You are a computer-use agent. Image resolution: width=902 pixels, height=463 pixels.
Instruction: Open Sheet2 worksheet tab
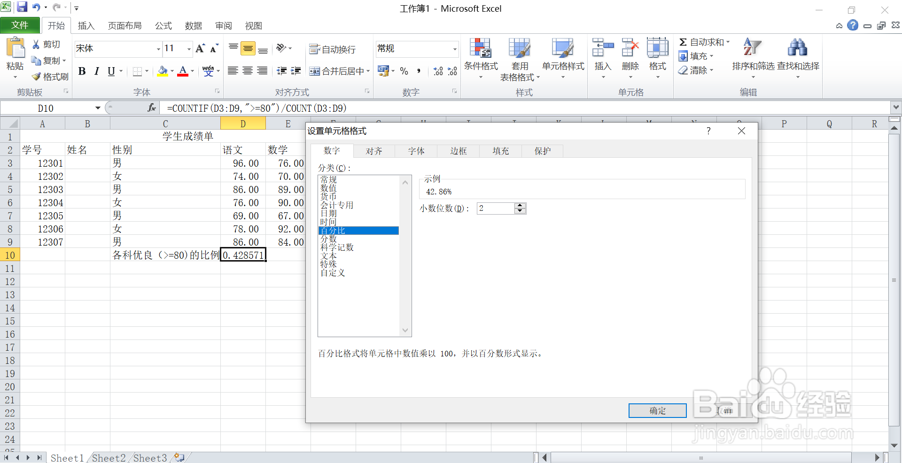coord(109,458)
